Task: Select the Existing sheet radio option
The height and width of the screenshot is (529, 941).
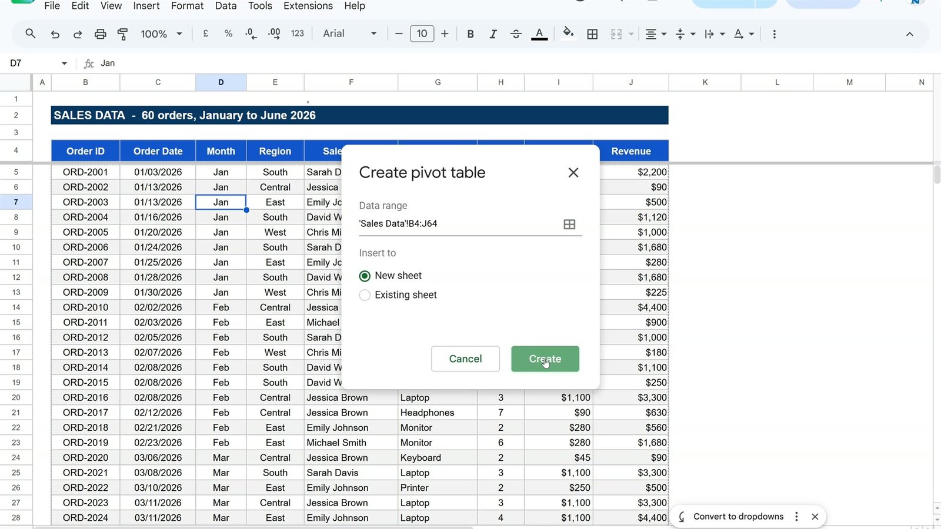Action: point(365,295)
